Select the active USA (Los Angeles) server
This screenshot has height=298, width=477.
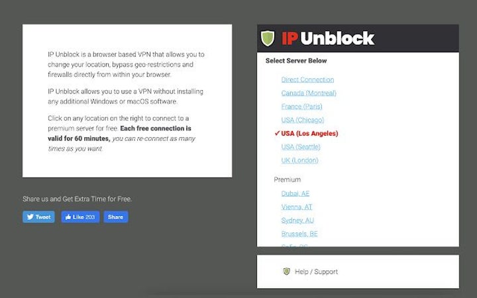[x=309, y=133]
